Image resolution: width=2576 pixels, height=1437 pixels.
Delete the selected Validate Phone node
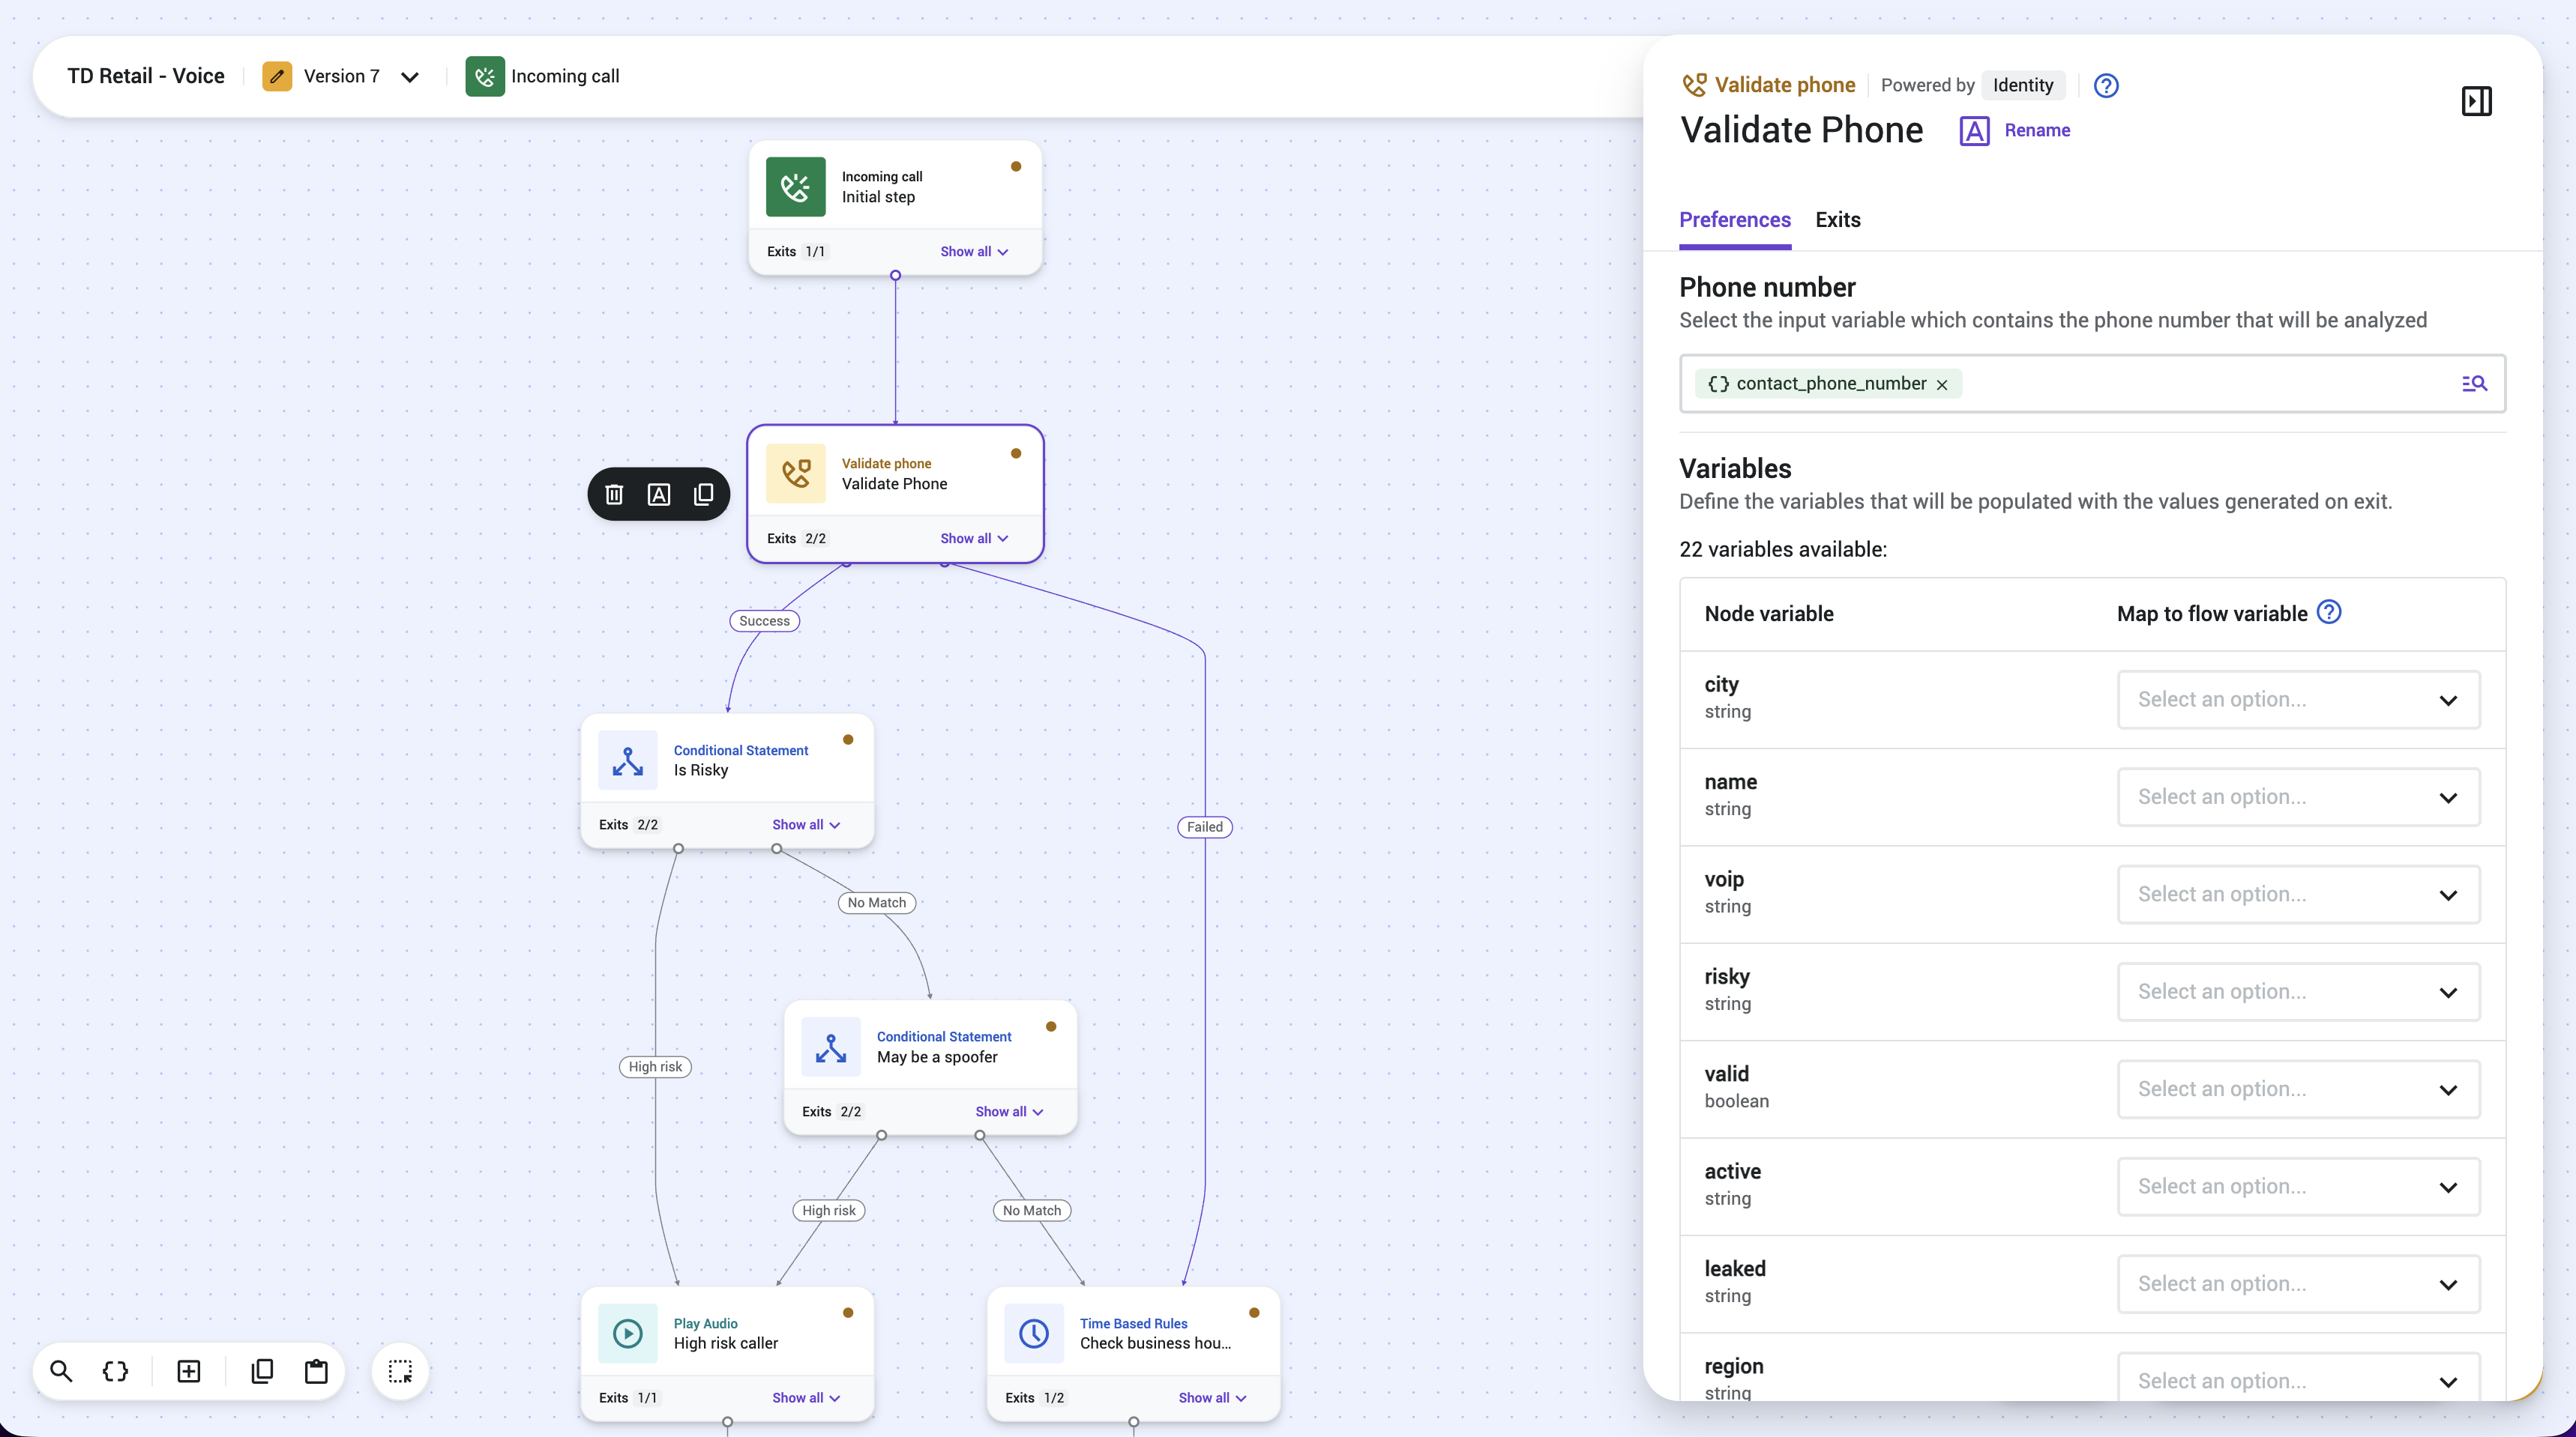click(x=614, y=494)
